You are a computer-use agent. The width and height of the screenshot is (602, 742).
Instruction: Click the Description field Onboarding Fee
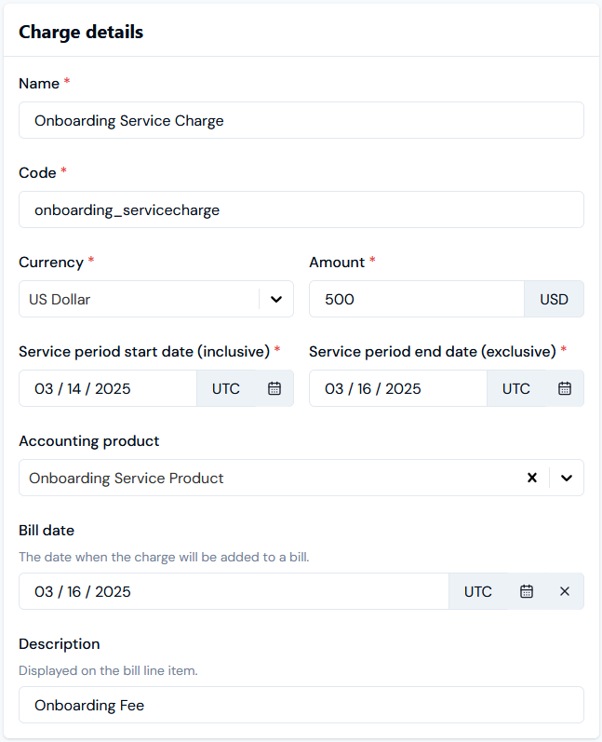301,705
